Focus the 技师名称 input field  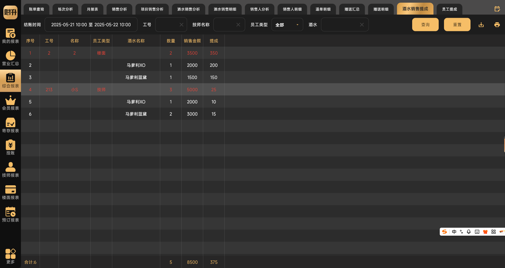(229, 25)
